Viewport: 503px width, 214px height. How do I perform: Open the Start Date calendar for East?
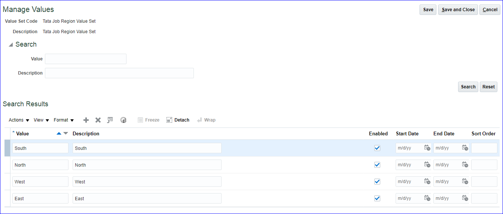[427, 198]
